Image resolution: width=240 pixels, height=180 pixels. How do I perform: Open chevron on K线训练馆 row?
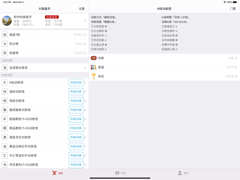coord(85,83)
